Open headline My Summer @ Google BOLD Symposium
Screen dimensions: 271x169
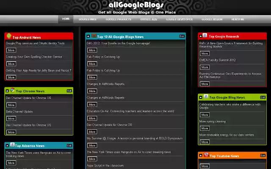[x=135, y=138]
